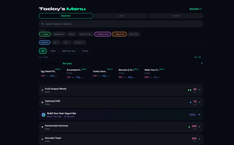Expand the Build Your Own Yogurt Bar row
234x145 pixels.
tap(199, 115)
